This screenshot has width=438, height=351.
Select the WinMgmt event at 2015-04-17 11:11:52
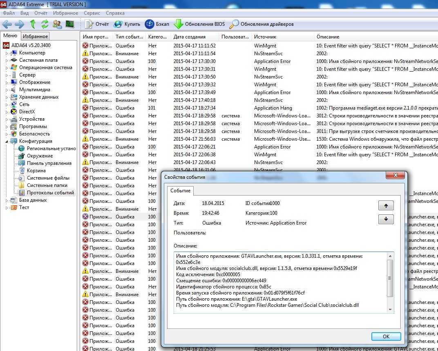coord(260,45)
